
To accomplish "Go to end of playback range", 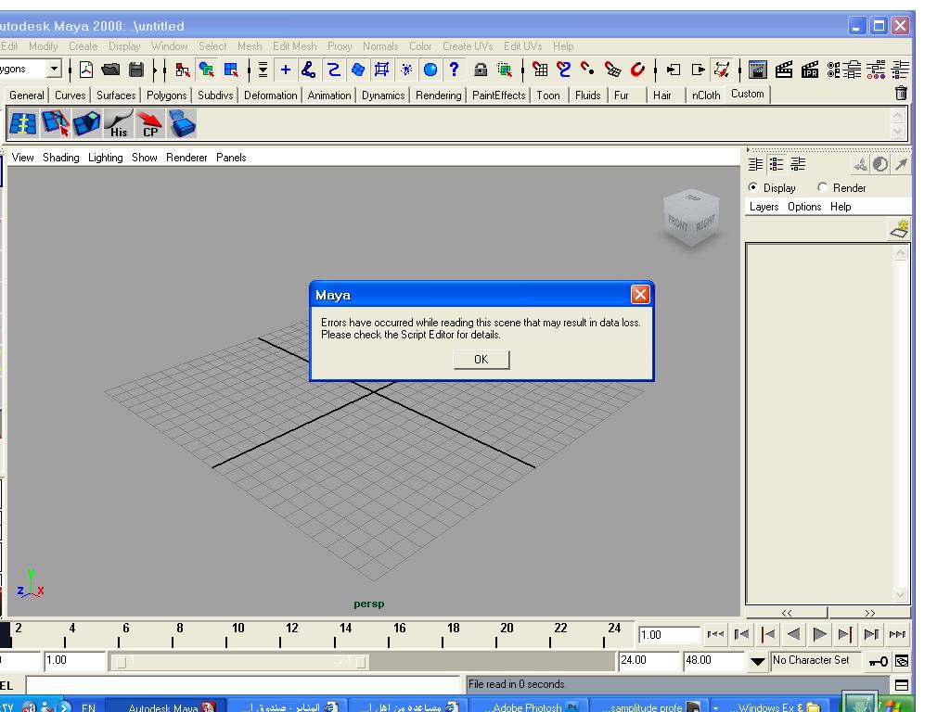I will 897,634.
